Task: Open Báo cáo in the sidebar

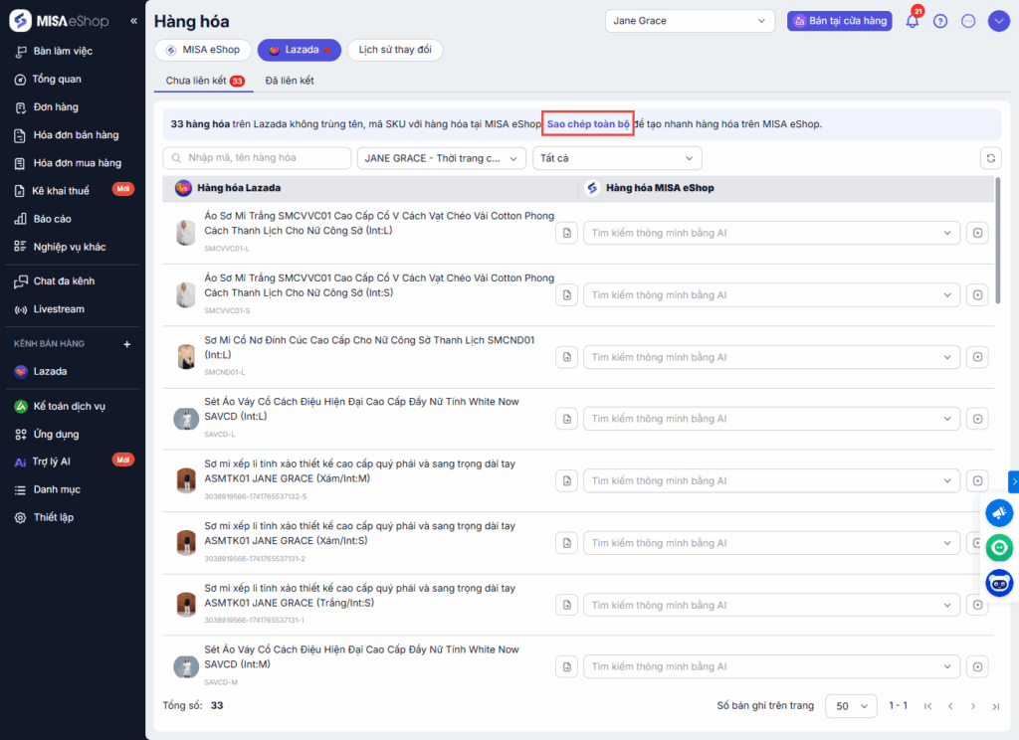Action: [52, 219]
